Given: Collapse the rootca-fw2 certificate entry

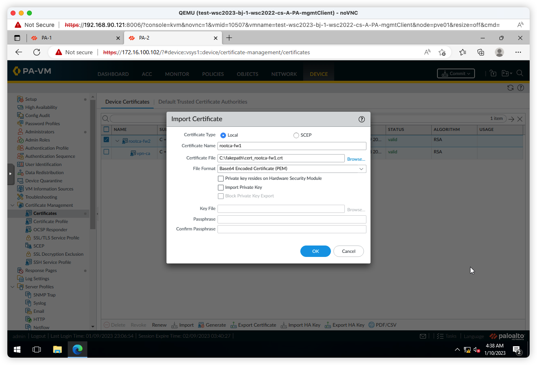Looking at the screenshot, I should [117, 141].
